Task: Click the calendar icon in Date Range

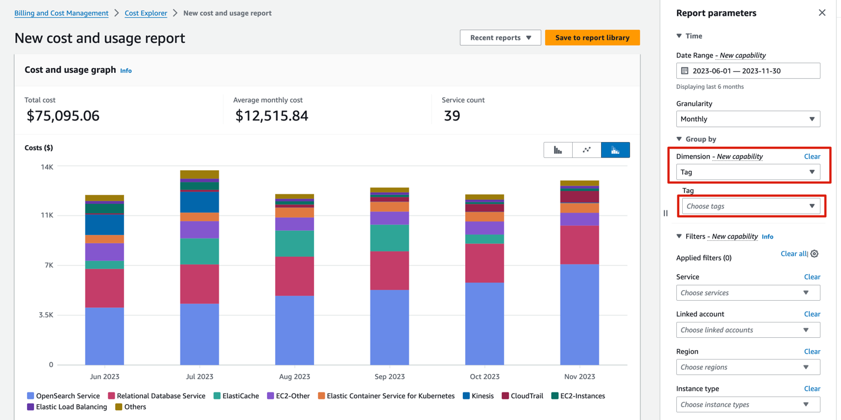Action: tap(685, 70)
